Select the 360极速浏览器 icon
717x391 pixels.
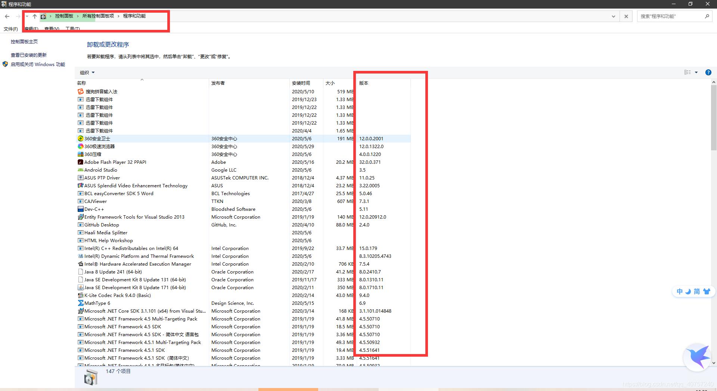tap(80, 146)
